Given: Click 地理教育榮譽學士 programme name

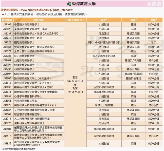Looking at the screenshot, I should pos(24,65).
